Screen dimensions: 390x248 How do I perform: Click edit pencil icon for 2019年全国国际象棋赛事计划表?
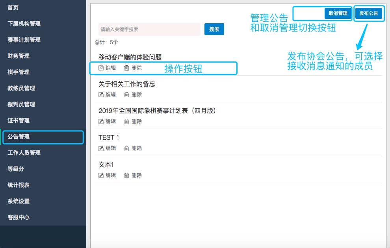pos(101,122)
